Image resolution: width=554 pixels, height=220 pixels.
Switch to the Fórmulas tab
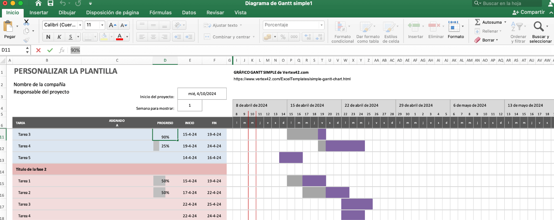160,12
